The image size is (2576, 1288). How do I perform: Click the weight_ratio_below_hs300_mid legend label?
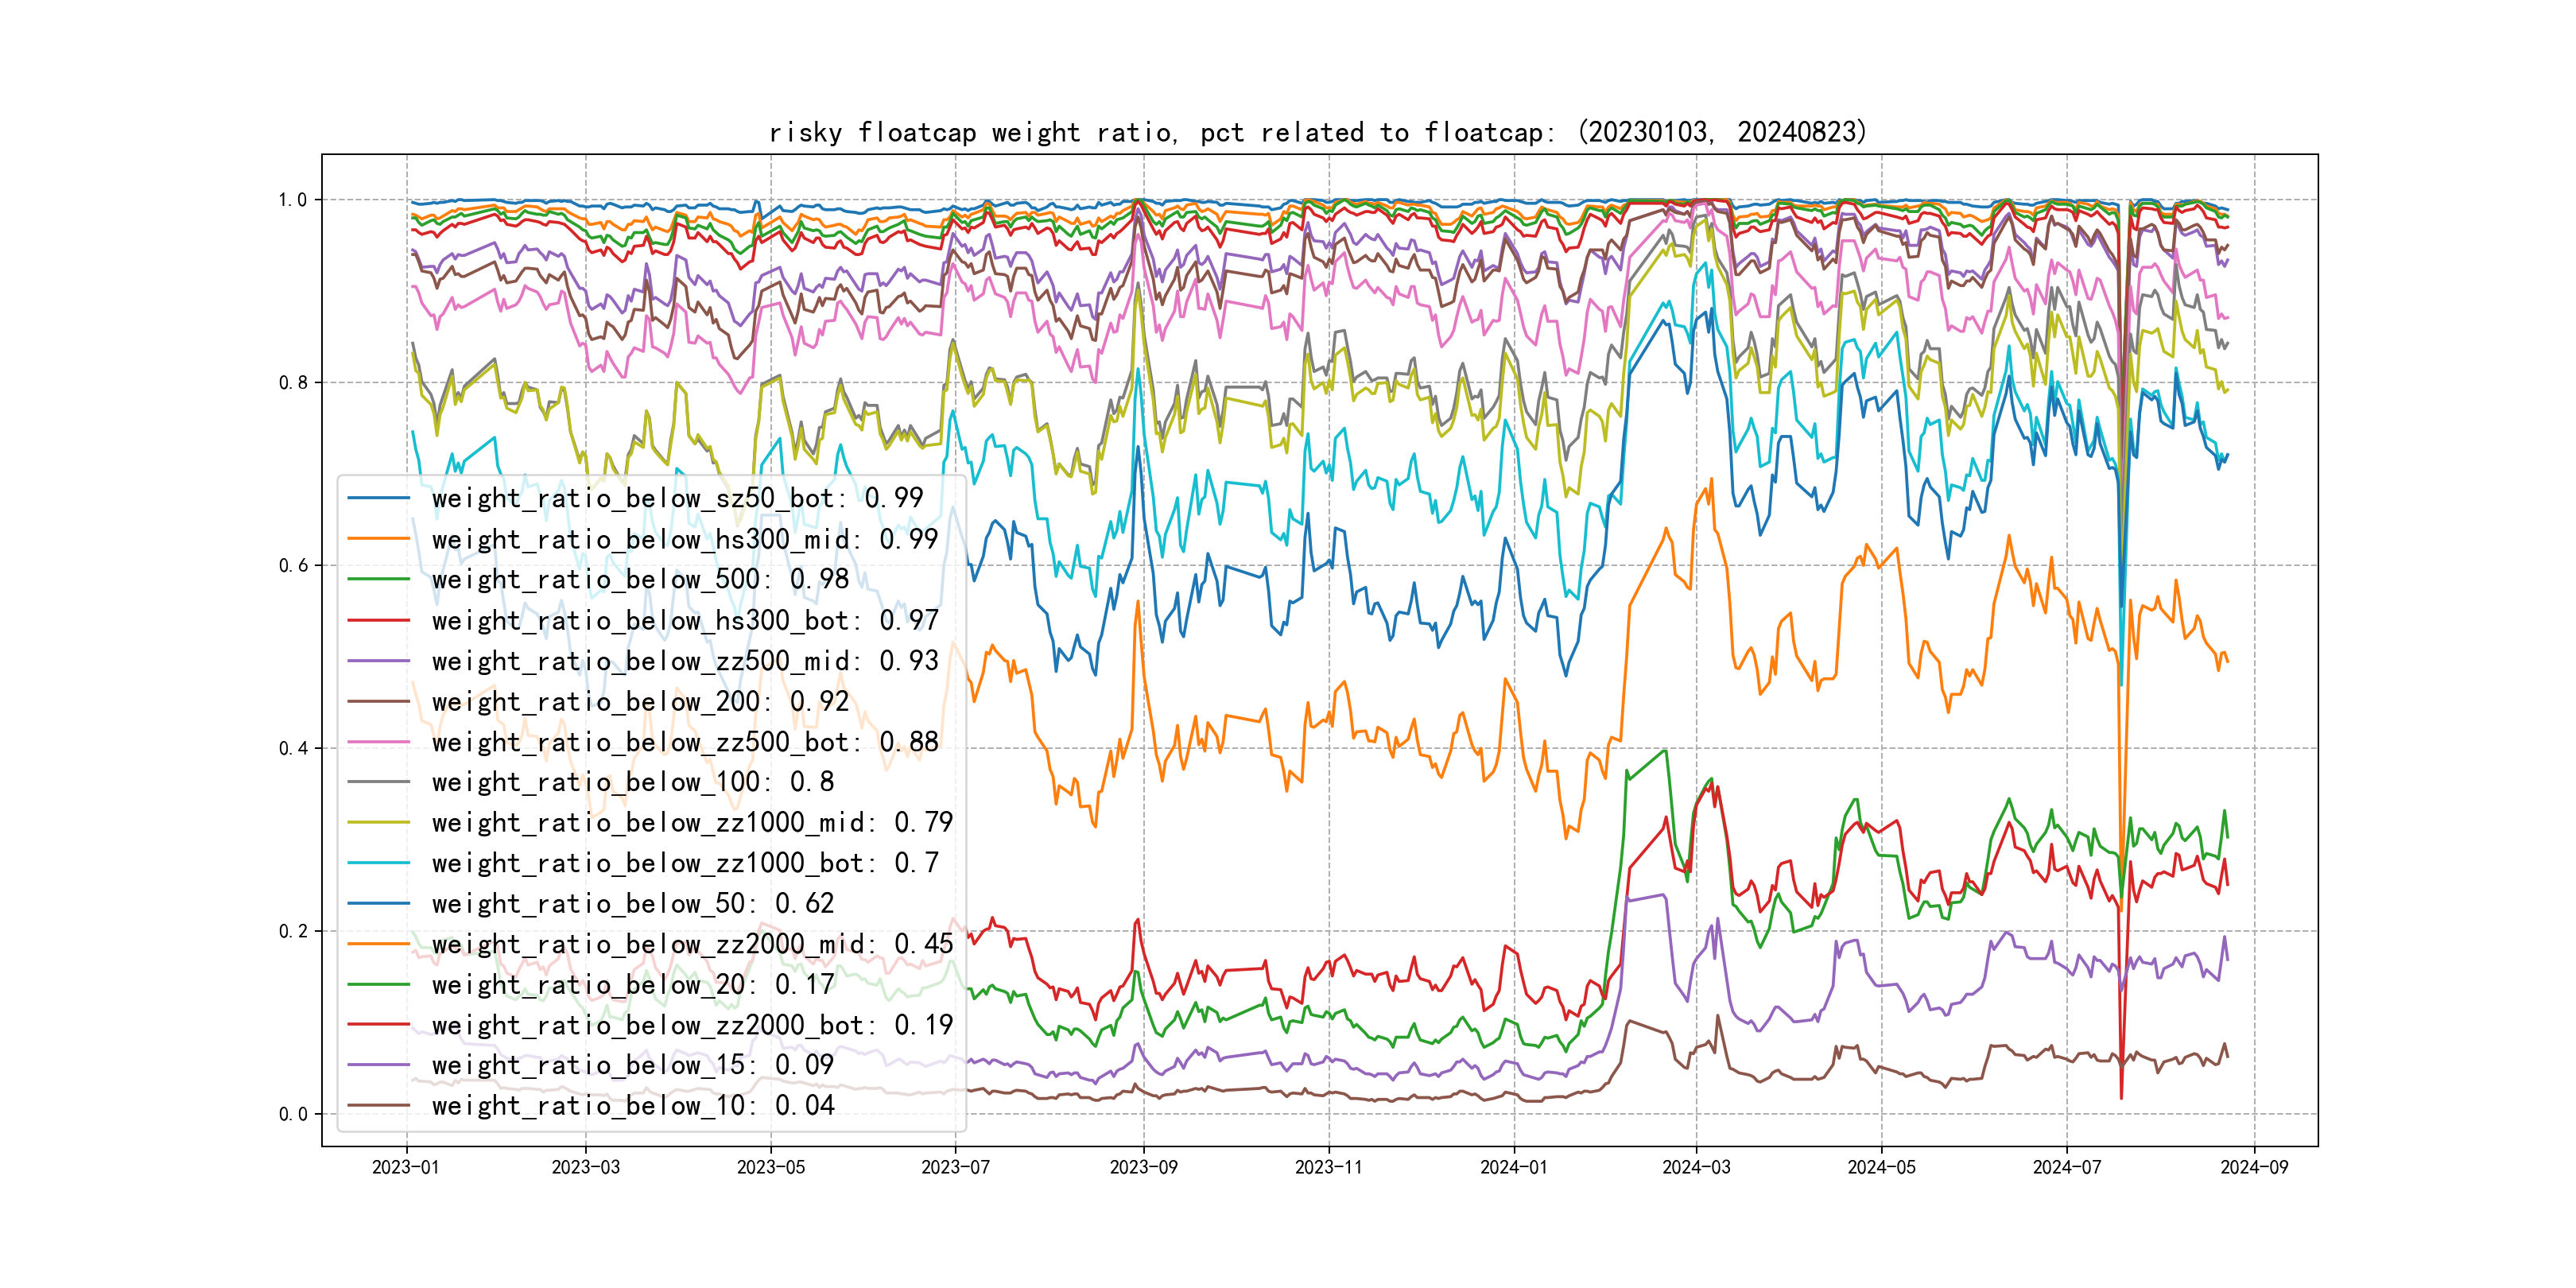pyautogui.click(x=684, y=539)
